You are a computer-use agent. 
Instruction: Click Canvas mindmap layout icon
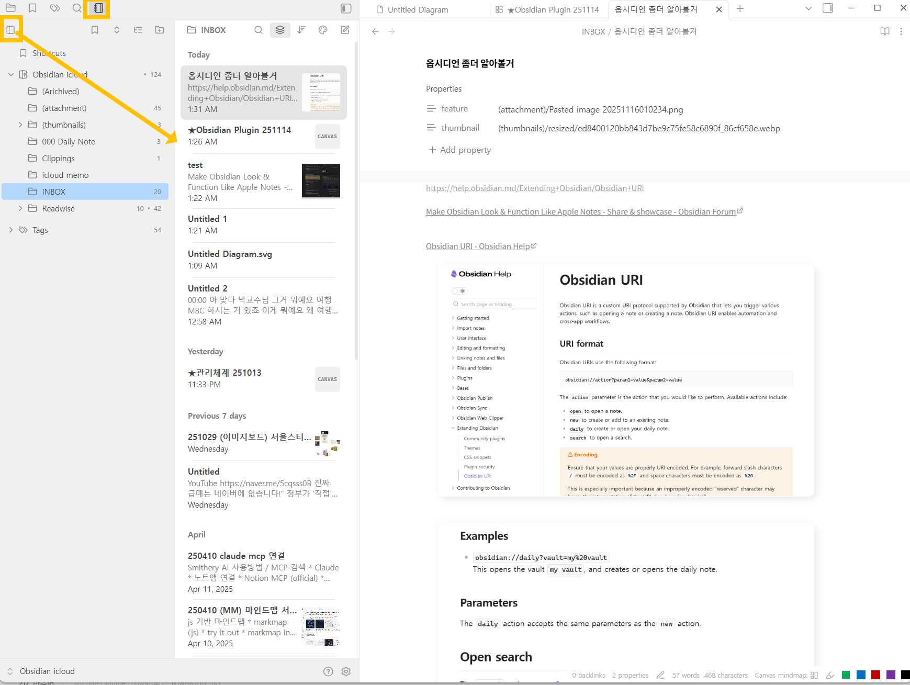coord(814,675)
